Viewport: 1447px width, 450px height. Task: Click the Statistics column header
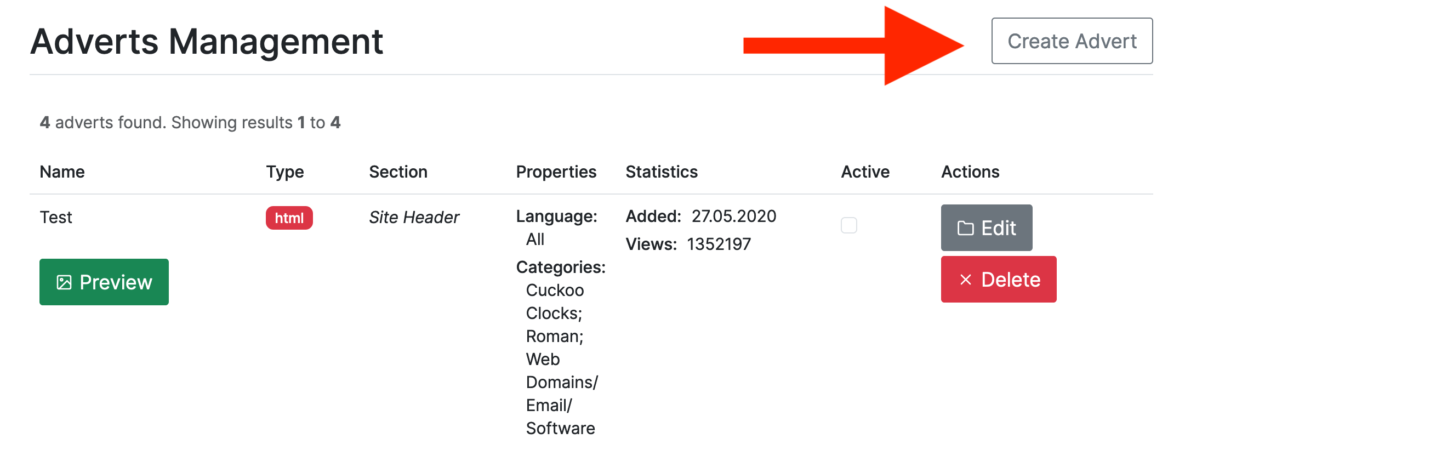pyautogui.click(x=661, y=172)
